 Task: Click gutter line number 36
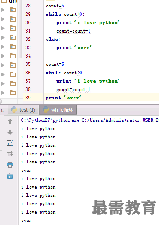pos(28,73)
